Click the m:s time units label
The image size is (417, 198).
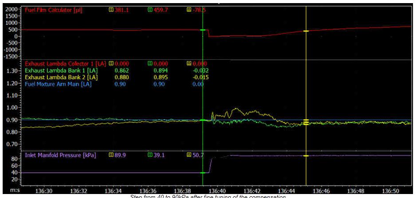click(6, 191)
